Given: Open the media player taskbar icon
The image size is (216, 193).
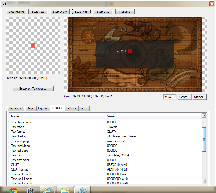Looking at the screenshot, I should pyautogui.click(x=30, y=190).
